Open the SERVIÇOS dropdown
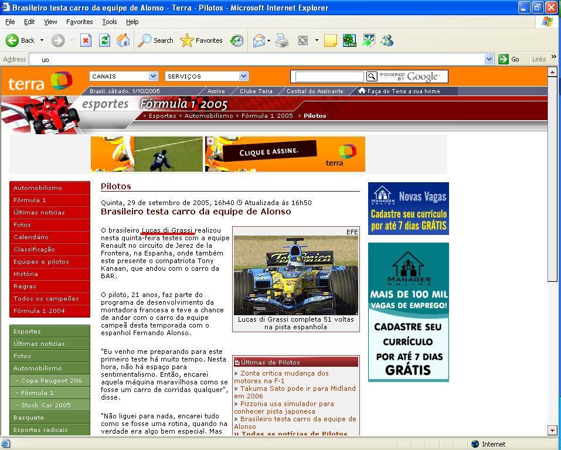This screenshot has height=450, width=561. pyautogui.click(x=206, y=76)
